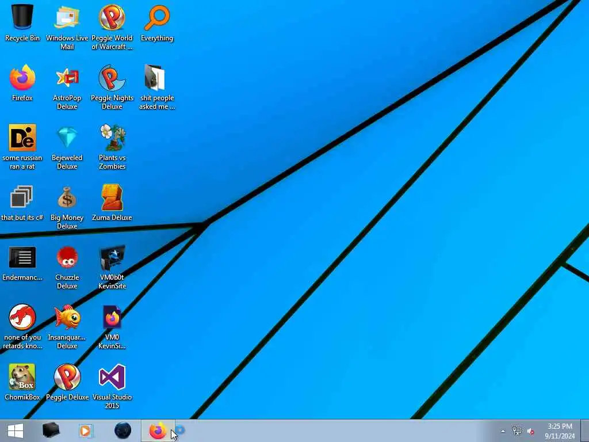Open the media player from the taskbar
589x442 pixels.
[x=86, y=430]
